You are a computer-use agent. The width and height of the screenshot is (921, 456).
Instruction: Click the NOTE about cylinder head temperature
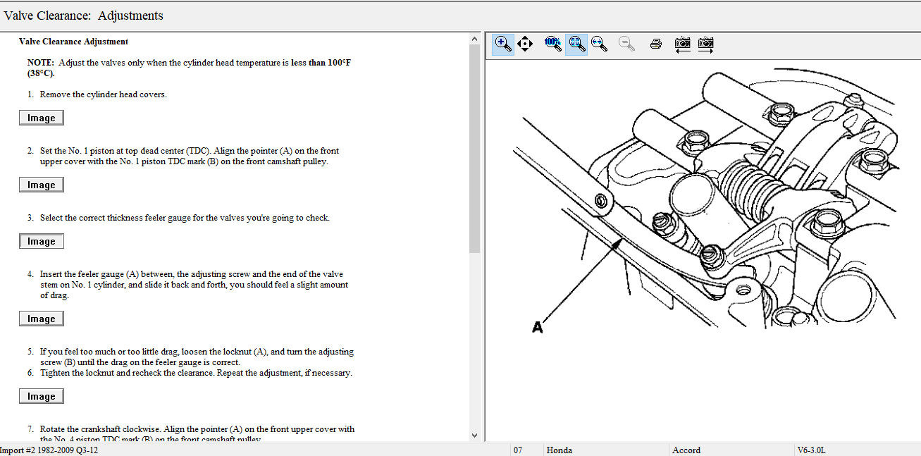point(189,68)
